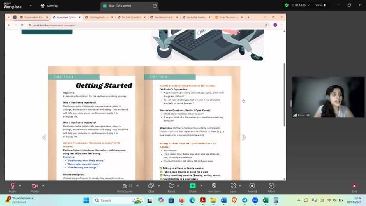Open options for Riya- TIR's screen

155,6
